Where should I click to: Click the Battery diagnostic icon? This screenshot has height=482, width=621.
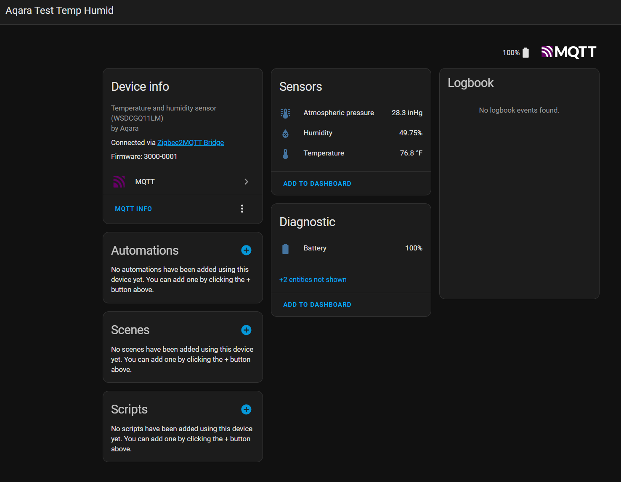pos(285,249)
